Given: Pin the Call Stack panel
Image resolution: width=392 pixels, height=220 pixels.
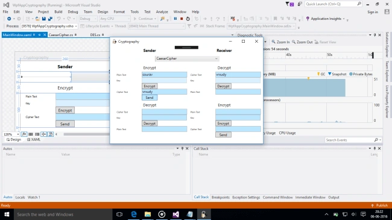Looking at the screenshot, I should click(x=375, y=148).
